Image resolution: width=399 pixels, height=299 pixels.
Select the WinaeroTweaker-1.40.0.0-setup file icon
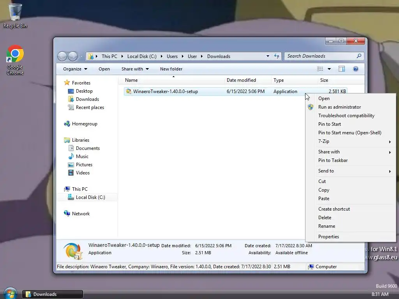click(129, 91)
